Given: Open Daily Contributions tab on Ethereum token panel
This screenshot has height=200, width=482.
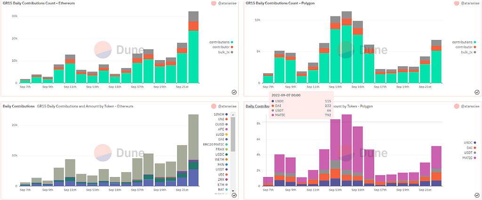Looking at the screenshot, I should (18, 106).
